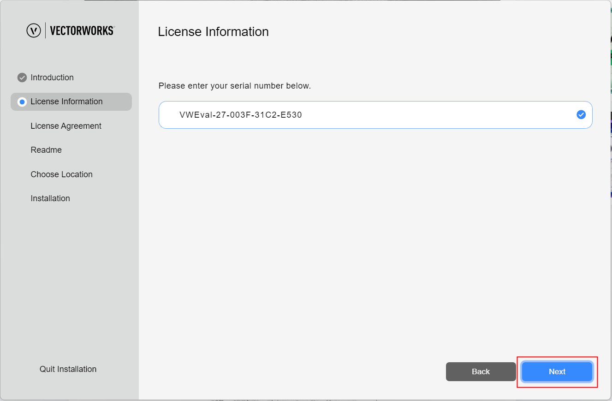Click the Introduction completed checkmark icon
This screenshot has width=612, height=401.
(x=22, y=78)
